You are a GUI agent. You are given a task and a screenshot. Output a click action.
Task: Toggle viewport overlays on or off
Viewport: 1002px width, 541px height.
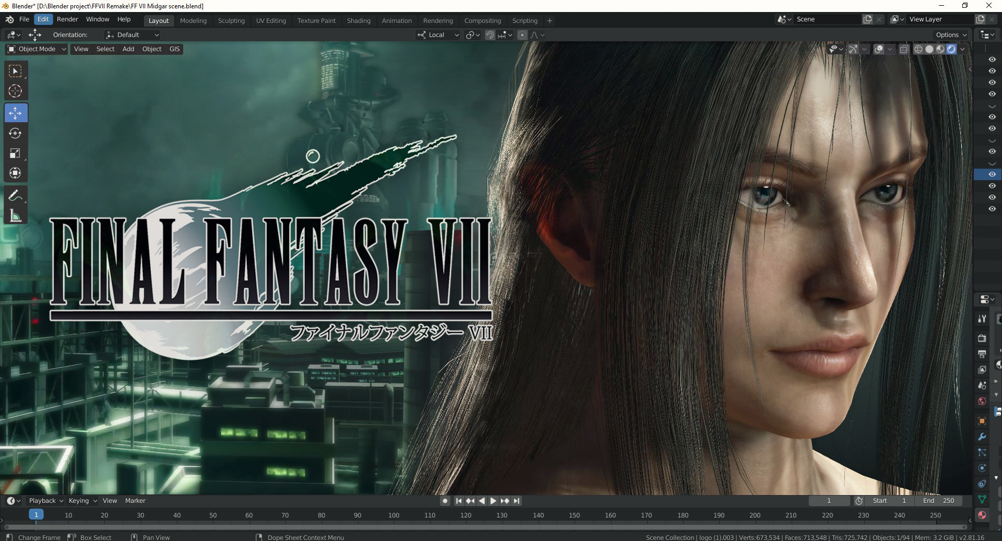(879, 49)
